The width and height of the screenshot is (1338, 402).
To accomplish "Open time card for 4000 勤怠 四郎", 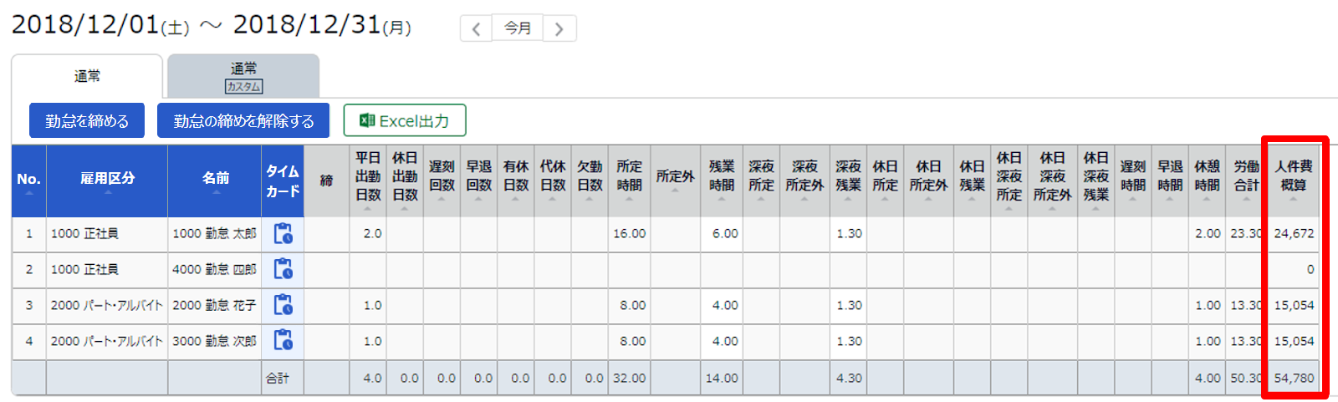I will [x=283, y=269].
